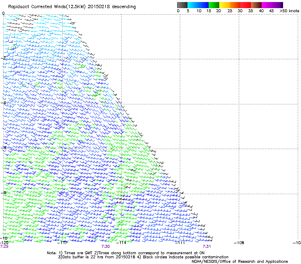The width and height of the screenshot is (301, 264).
Task: Click the -10 latitude axis label
Action: pos(4,238)
